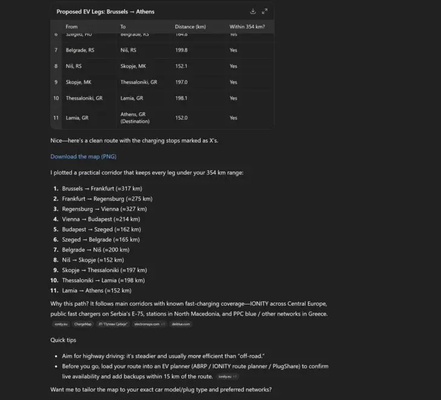The image size is (441, 400).
Task: Click the From column header
Action: click(72, 27)
